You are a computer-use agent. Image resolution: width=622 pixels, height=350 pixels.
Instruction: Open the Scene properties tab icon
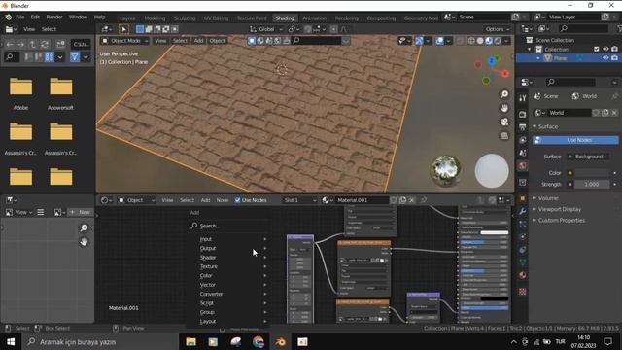point(523,153)
